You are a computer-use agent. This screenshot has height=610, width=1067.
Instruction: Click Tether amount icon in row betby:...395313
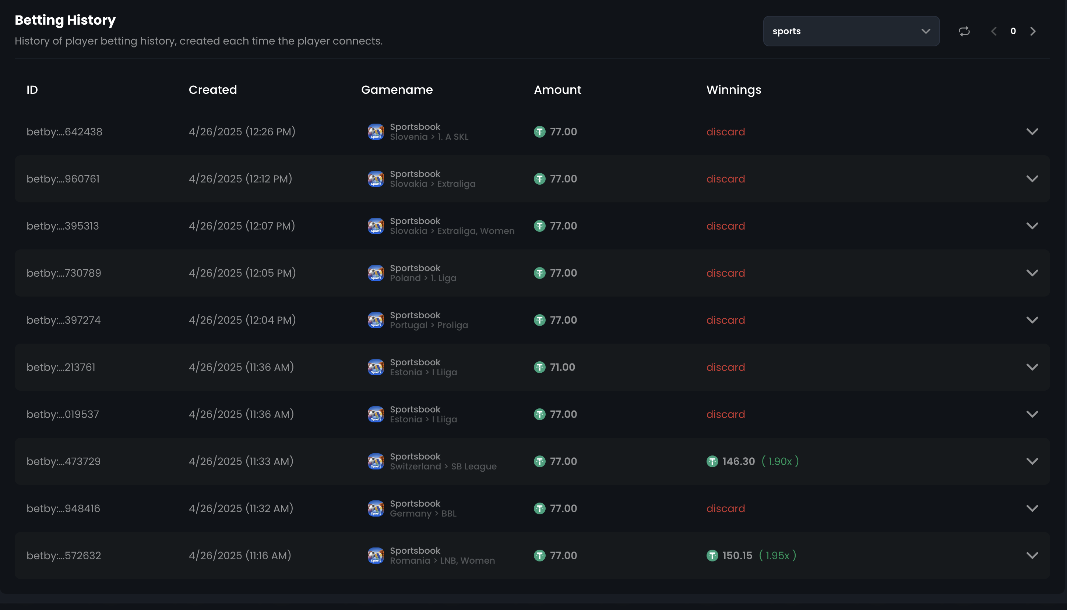(x=540, y=226)
